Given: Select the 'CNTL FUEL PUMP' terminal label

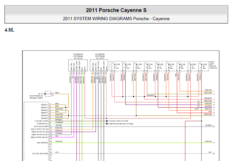Looking at the screenshot, I should coord(41,127).
